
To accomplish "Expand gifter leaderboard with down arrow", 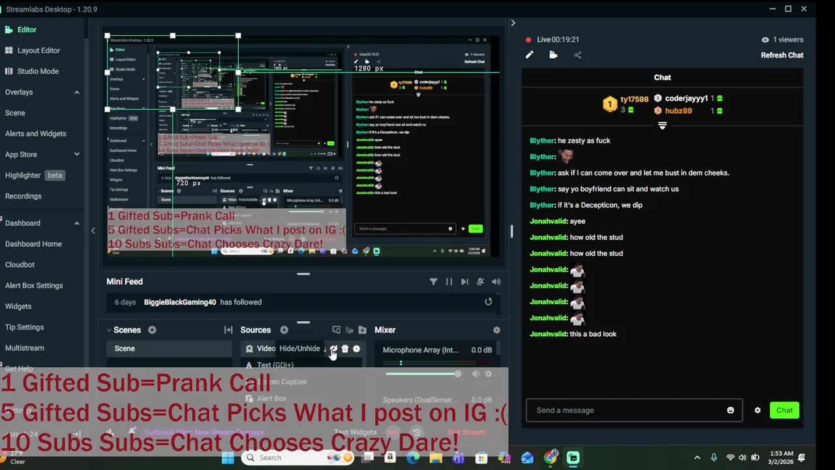I will 662,125.
